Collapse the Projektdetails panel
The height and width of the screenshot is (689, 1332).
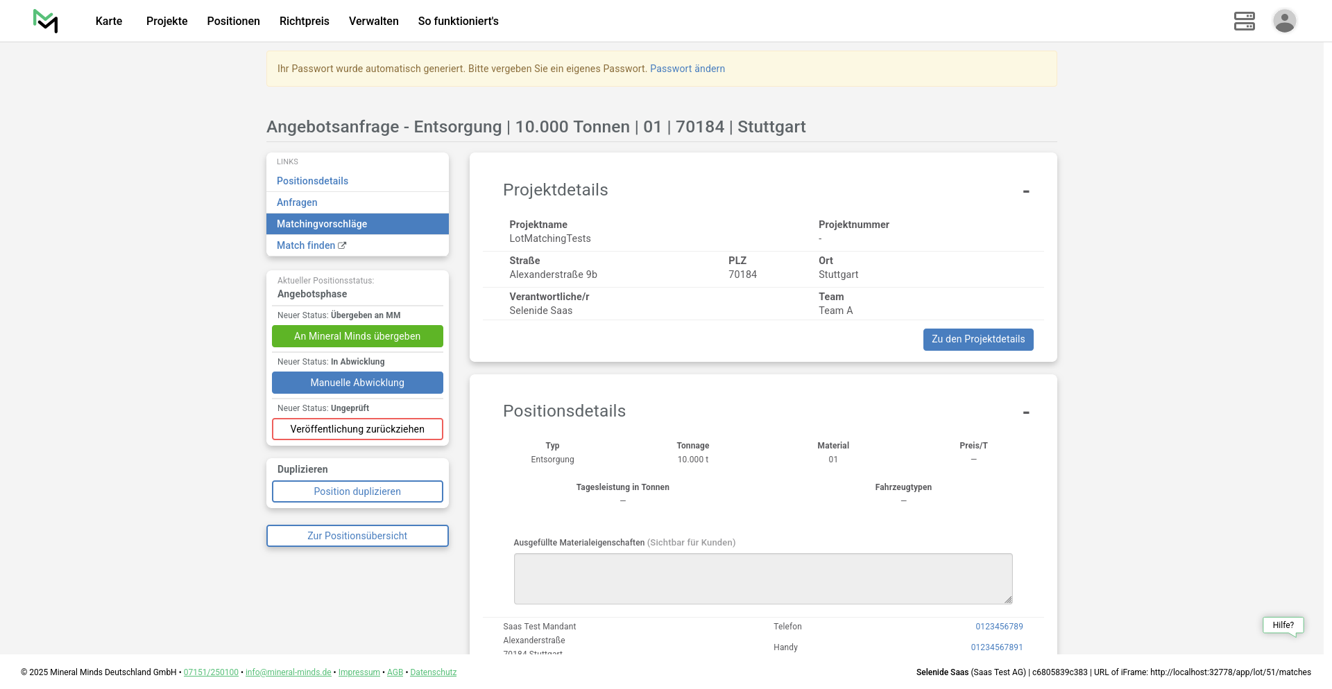pos(1025,191)
